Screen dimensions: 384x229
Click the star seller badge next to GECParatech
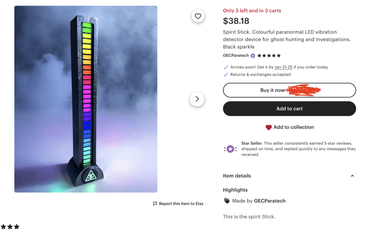[x=253, y=56]
